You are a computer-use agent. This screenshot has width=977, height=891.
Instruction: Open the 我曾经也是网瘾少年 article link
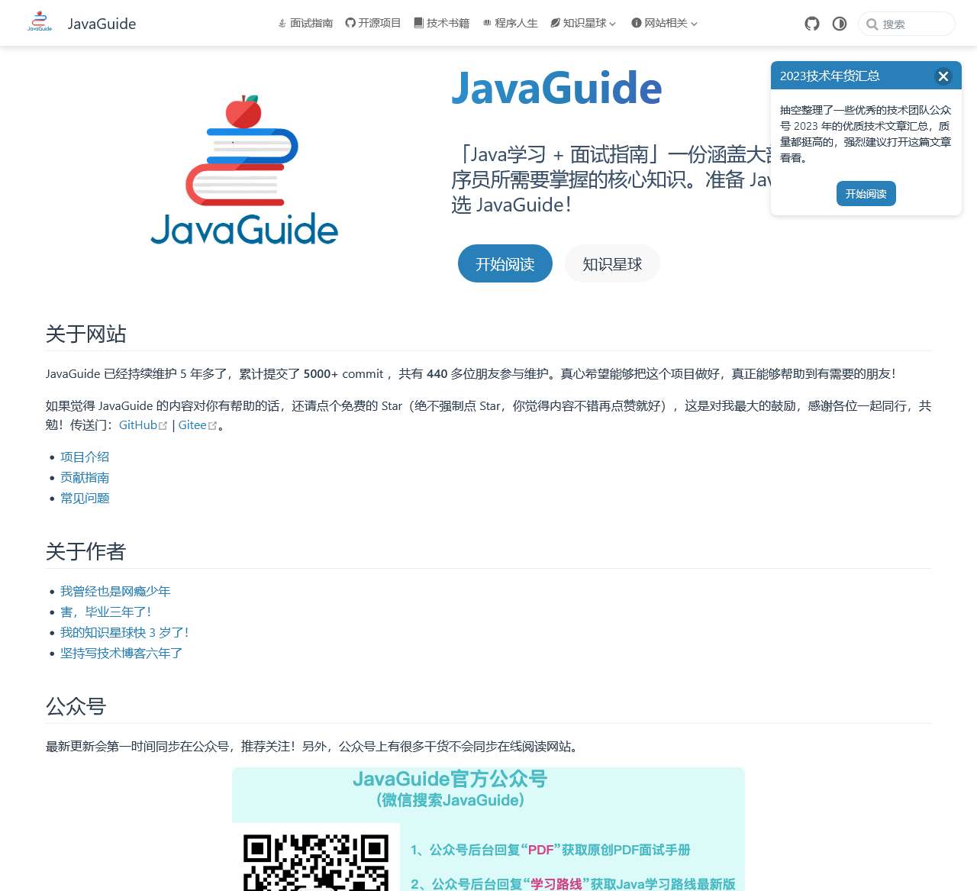pos(115,591)
